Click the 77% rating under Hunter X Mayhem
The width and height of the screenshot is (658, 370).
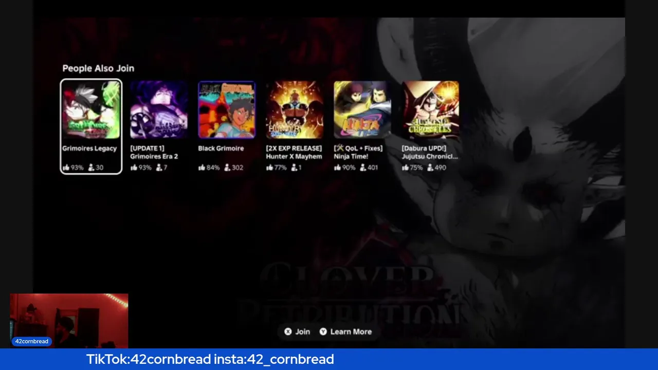pyautogui.click(x=281, y=168)
